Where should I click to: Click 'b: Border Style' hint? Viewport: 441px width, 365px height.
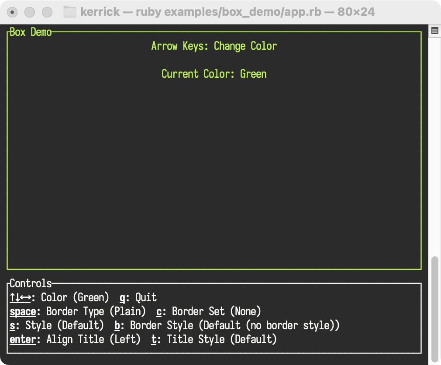tap(227, 326)
